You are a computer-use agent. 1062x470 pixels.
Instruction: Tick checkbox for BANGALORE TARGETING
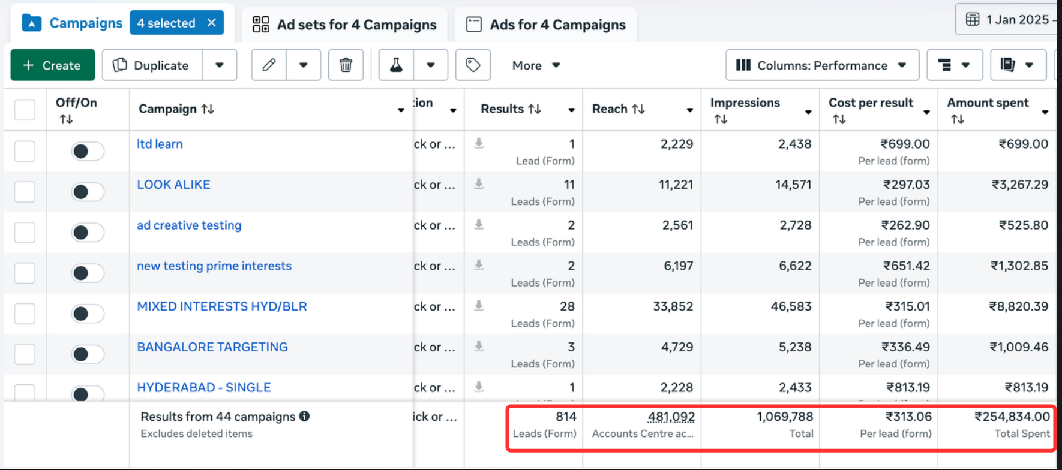25,354
